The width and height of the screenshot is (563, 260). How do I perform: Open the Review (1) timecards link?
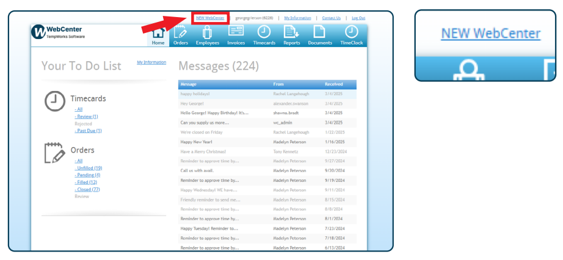pyautogui.click(x=86, y=117)
